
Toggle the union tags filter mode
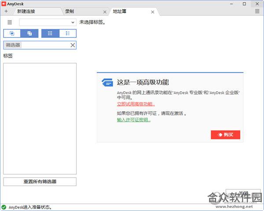(x=29, y=33)
